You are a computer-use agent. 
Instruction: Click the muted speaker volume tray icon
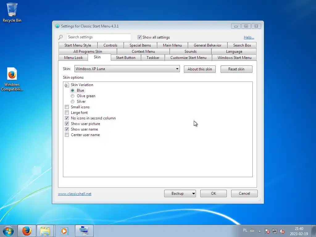coord(282,231)
